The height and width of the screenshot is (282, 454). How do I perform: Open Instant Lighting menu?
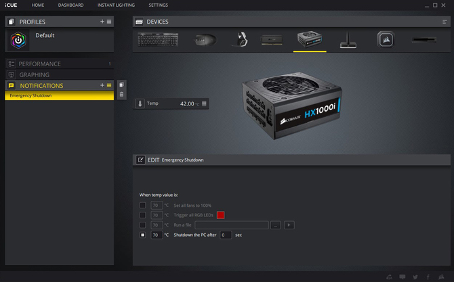coord(116,5)
